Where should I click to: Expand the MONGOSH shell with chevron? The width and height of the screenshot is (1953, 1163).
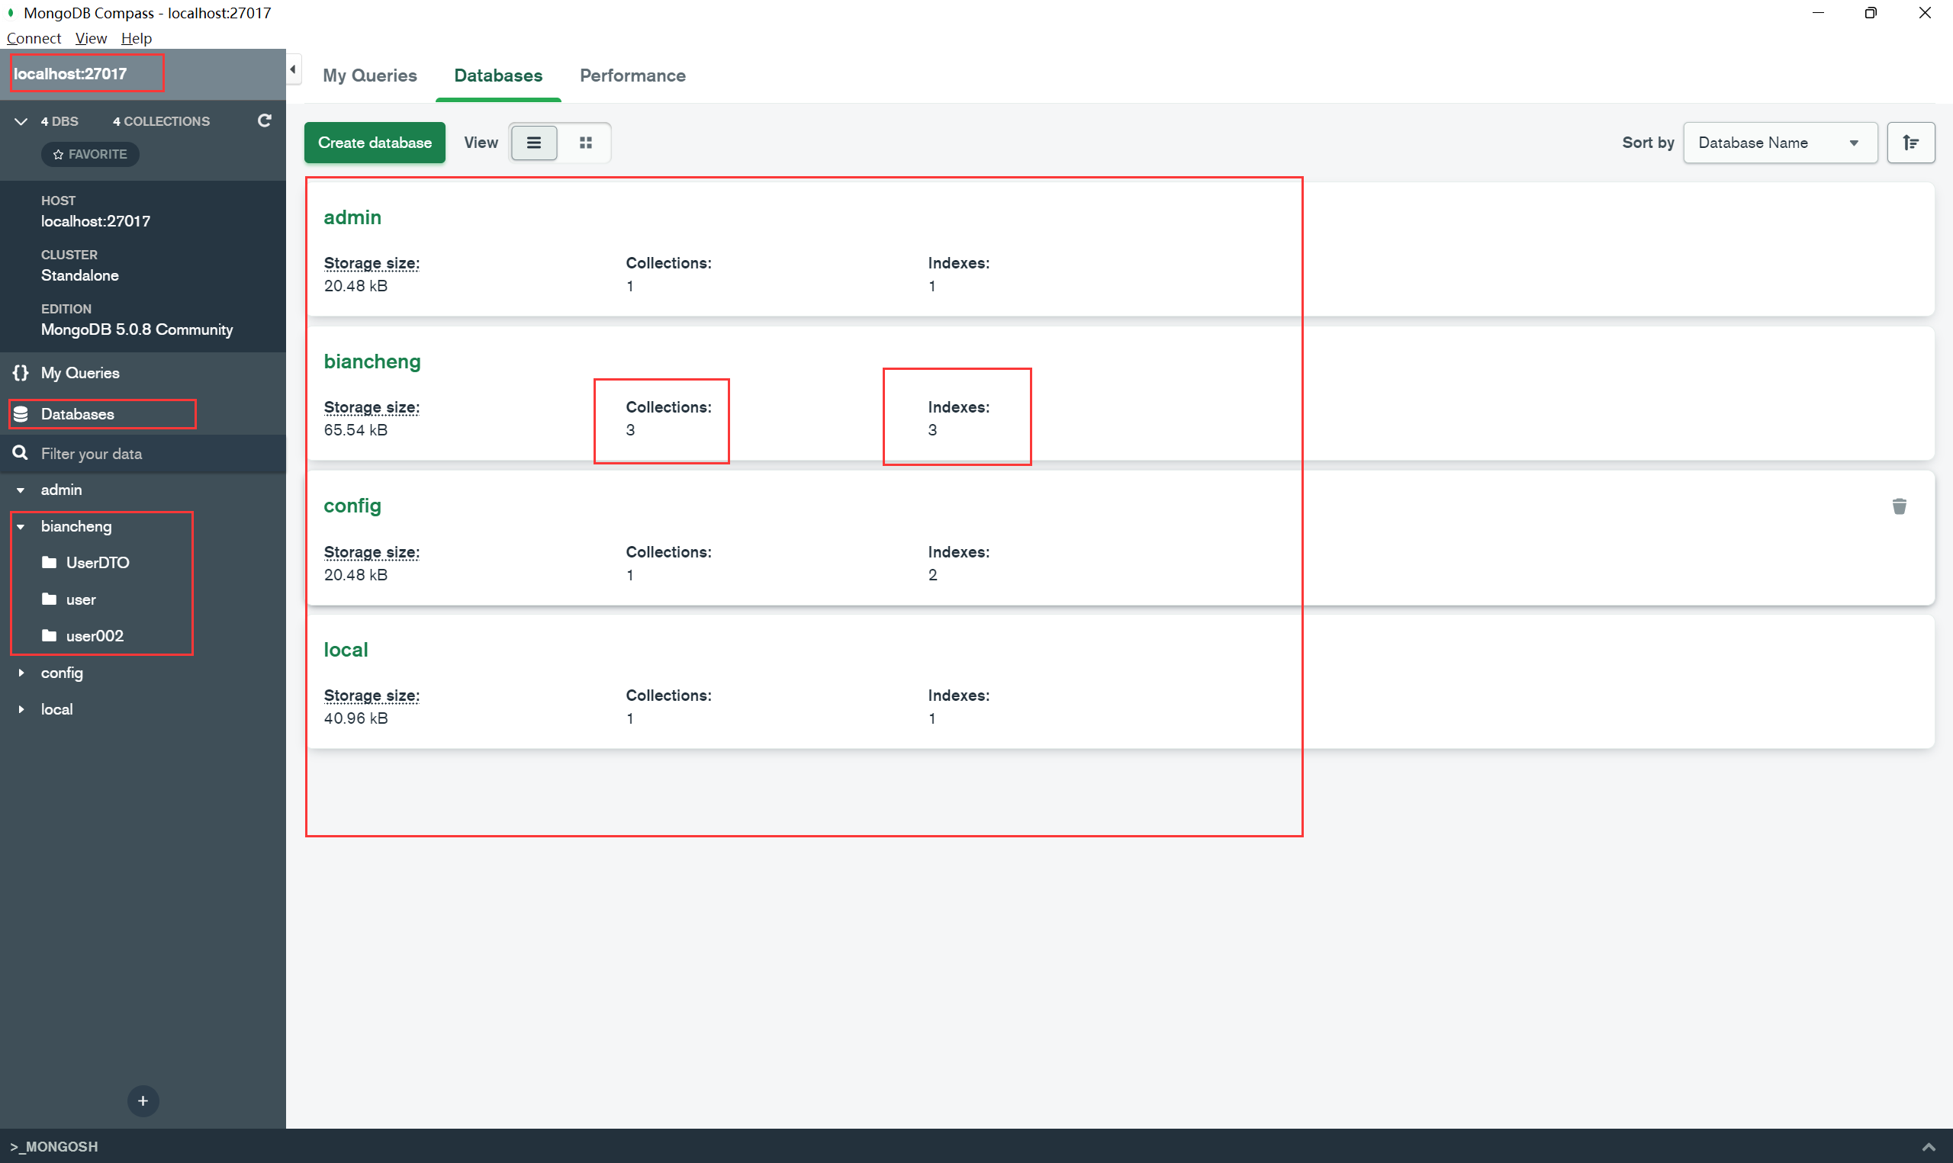coord(1928,1146)
